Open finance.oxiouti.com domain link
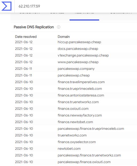Viewport: 137px width, 166px height. point(73,109)
